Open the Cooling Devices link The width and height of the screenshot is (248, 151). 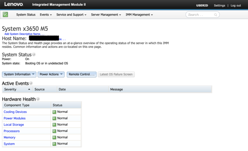click(15, 112)
